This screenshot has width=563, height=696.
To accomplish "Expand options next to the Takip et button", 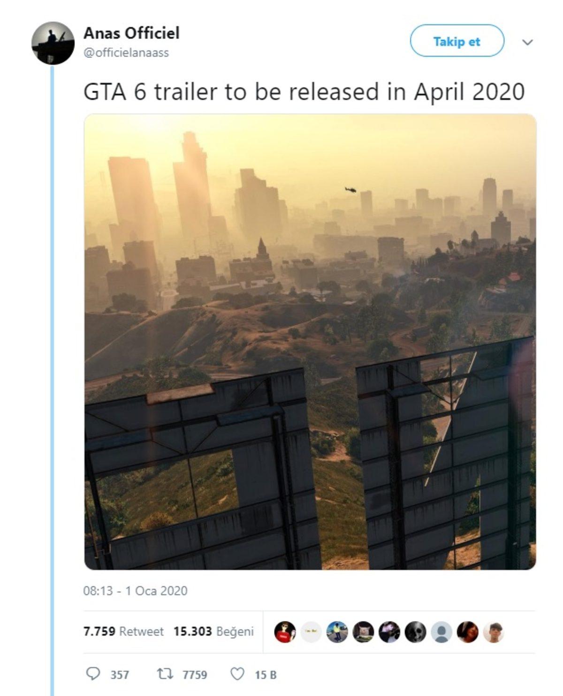I will pyautogui.click(x=527, y=41).
